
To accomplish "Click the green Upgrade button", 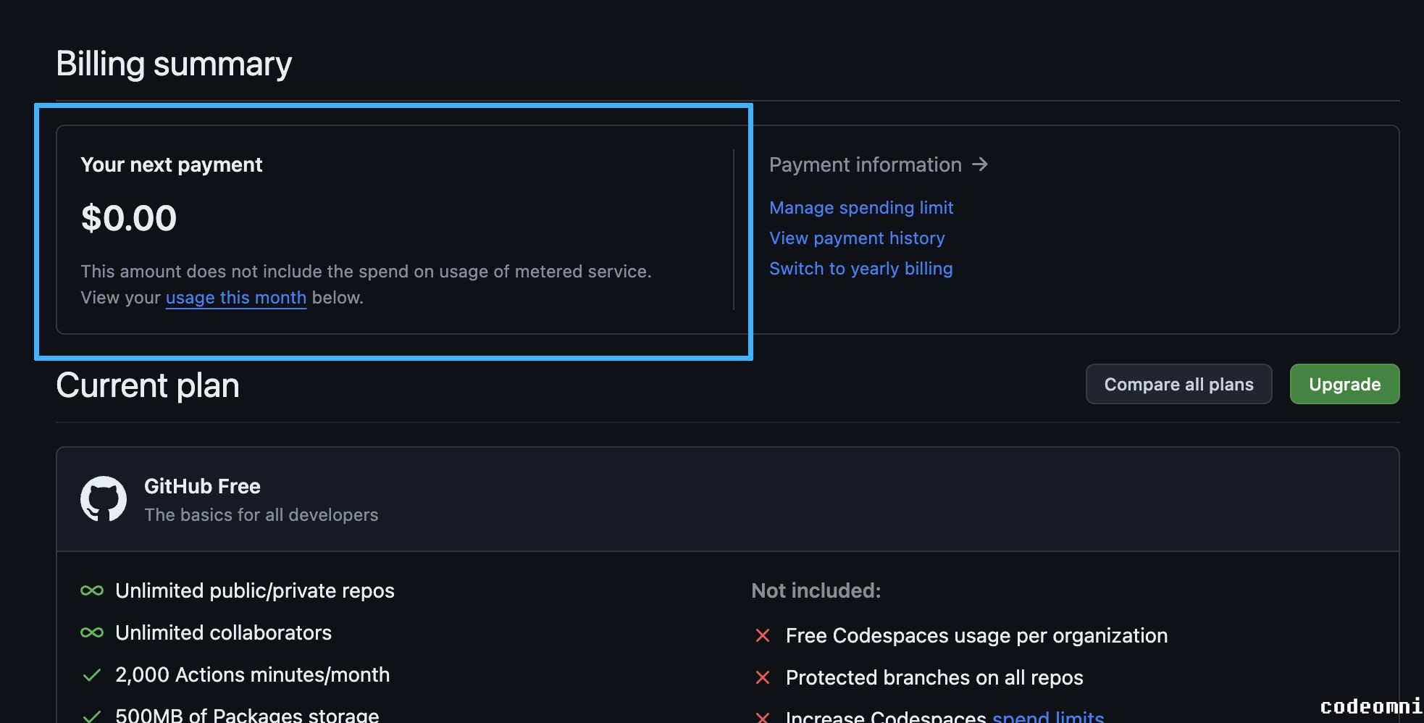I will point(1344,385).
